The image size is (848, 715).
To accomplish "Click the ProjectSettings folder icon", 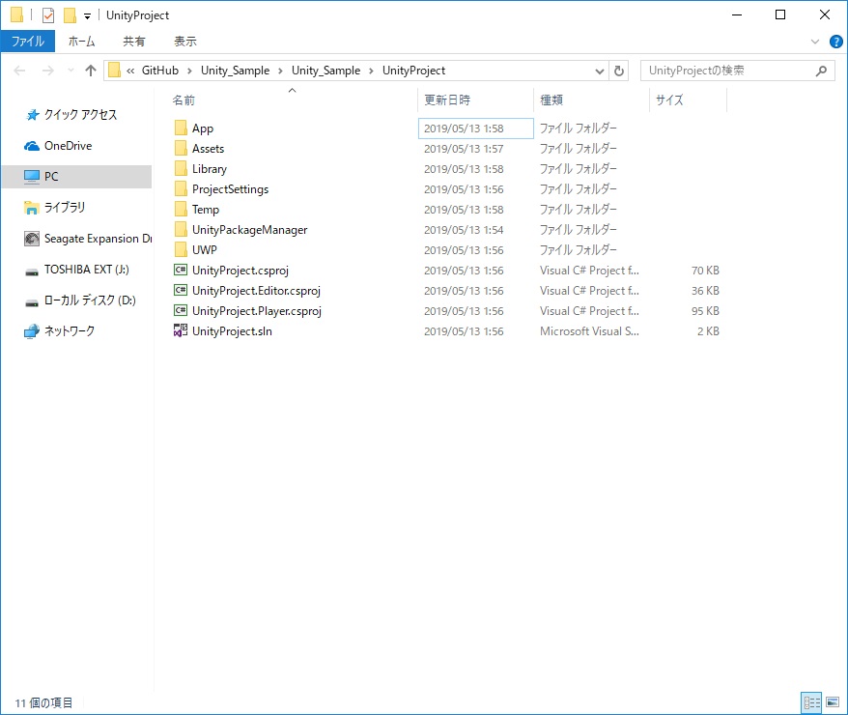I will (x=181, y=188).
